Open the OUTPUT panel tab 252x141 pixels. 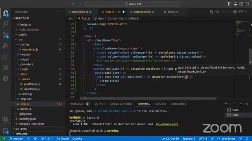[x=100, y=104]
